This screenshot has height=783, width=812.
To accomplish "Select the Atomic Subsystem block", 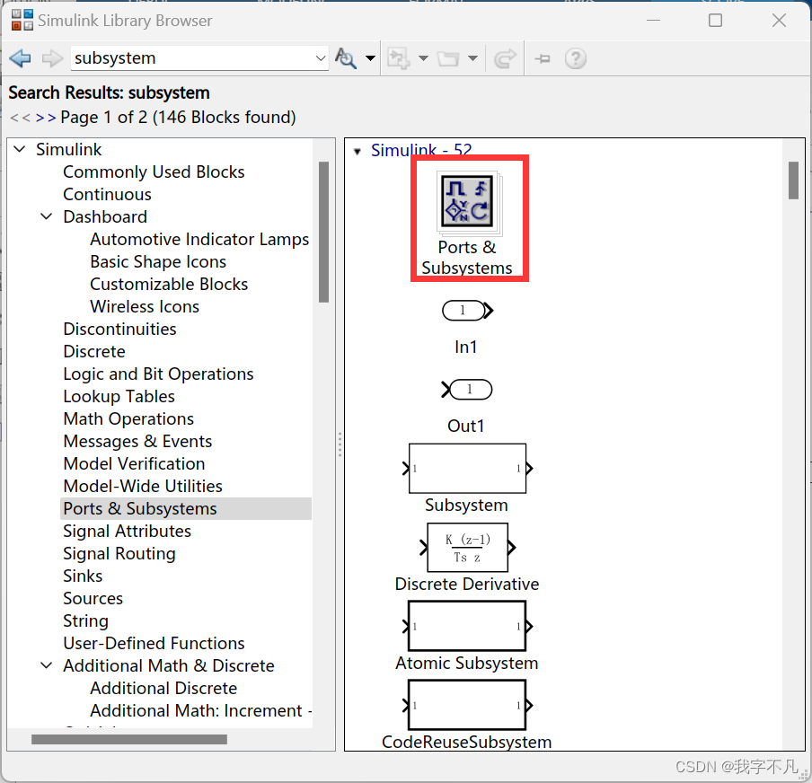I will tap(467, 626).
